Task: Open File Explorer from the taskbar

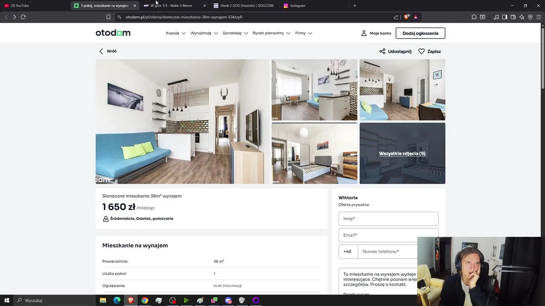Action: pos(103,300)
